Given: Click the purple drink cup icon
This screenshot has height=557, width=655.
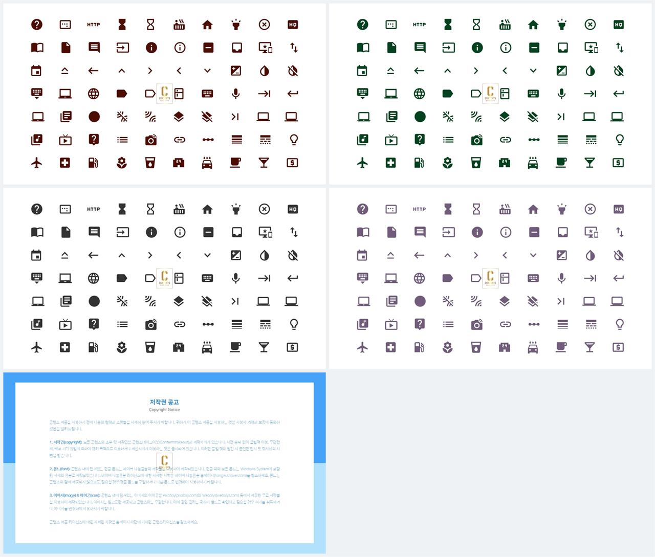Looking at the screenshot, I should click(476, 347).
